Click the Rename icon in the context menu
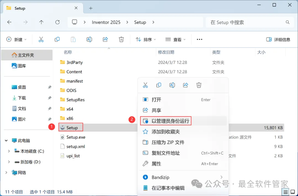 tap(172, 85)
